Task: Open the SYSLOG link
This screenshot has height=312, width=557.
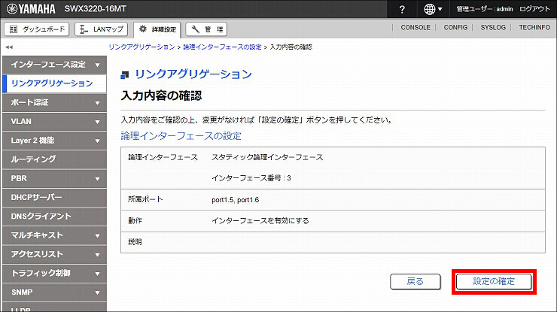Action: pyautogui.click(x=493, y=27)
